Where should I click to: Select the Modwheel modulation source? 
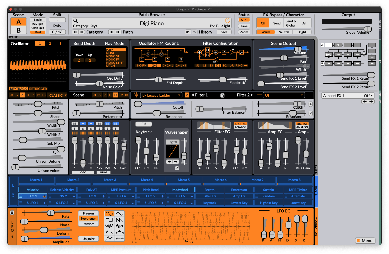[180, 190]
